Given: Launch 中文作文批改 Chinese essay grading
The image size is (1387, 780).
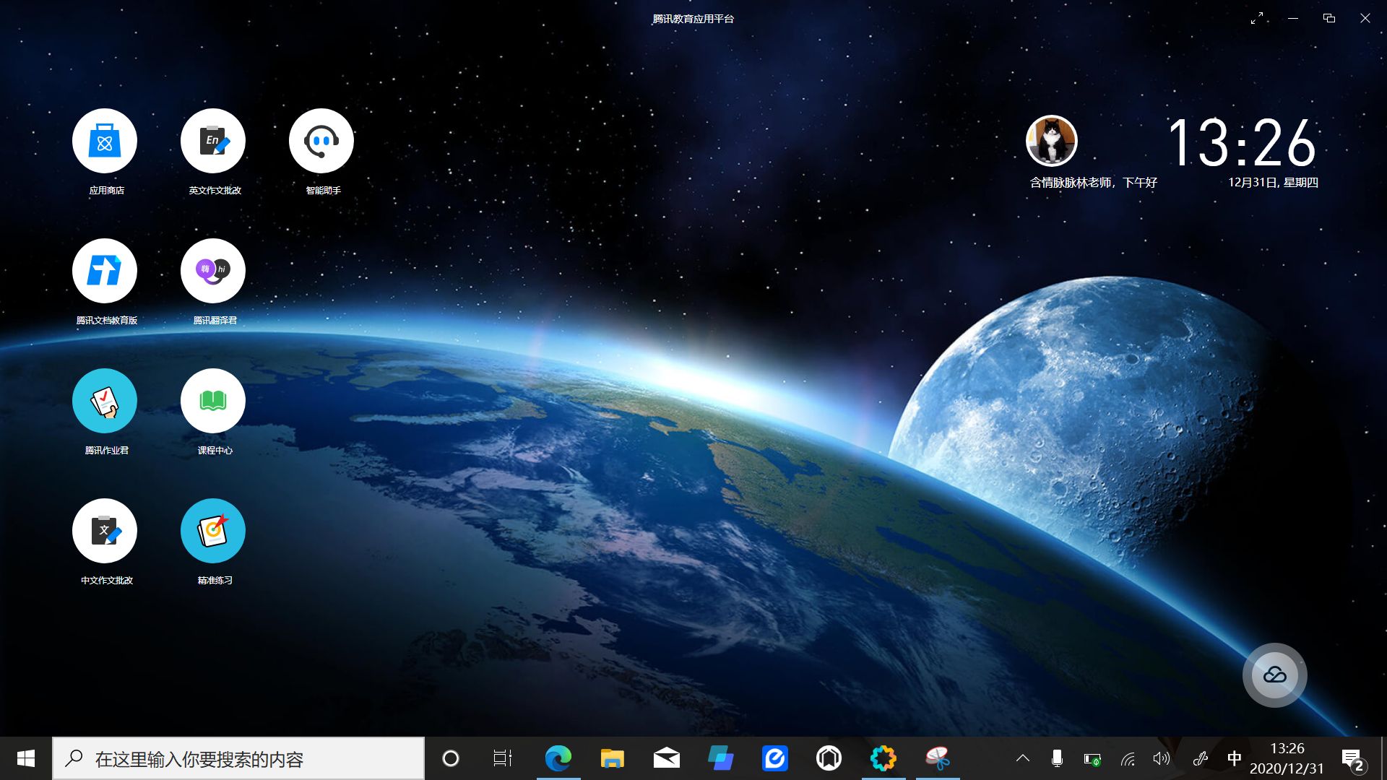Looking at the screenshot, I should 105,531.
